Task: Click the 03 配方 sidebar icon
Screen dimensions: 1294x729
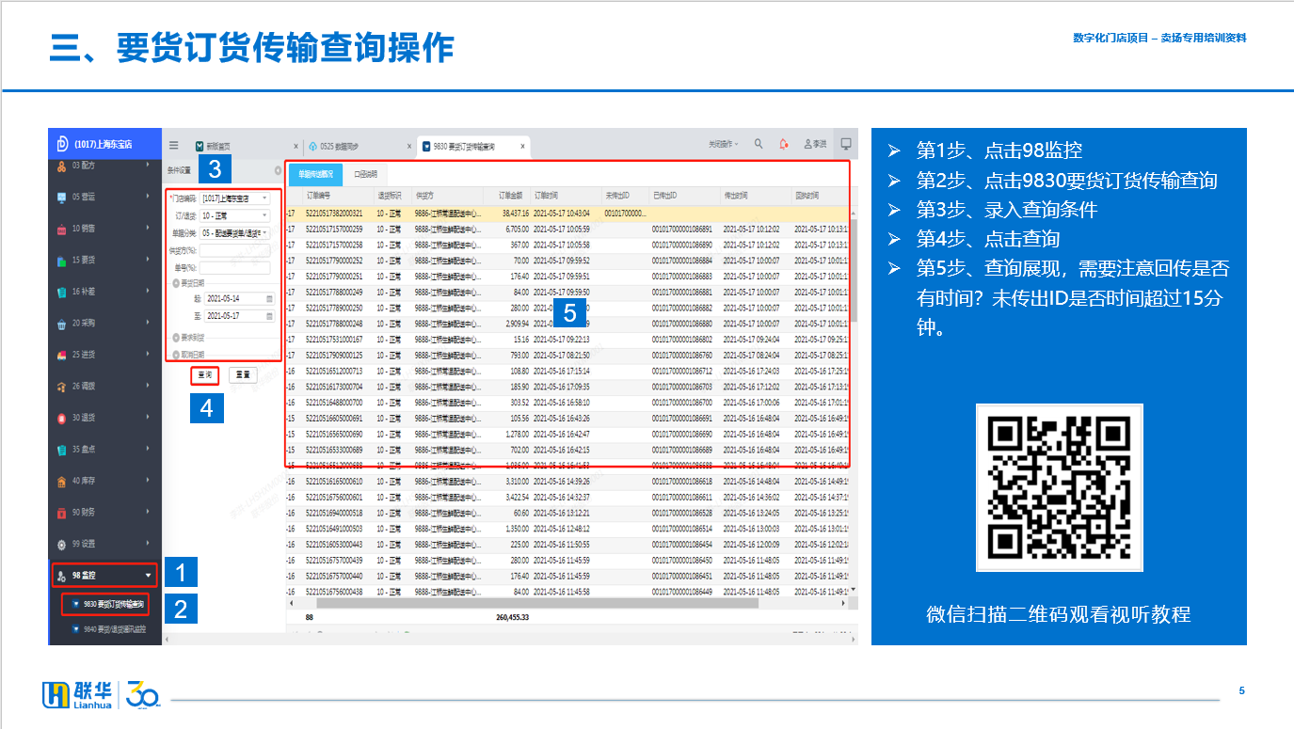Action: coord(62,166)
